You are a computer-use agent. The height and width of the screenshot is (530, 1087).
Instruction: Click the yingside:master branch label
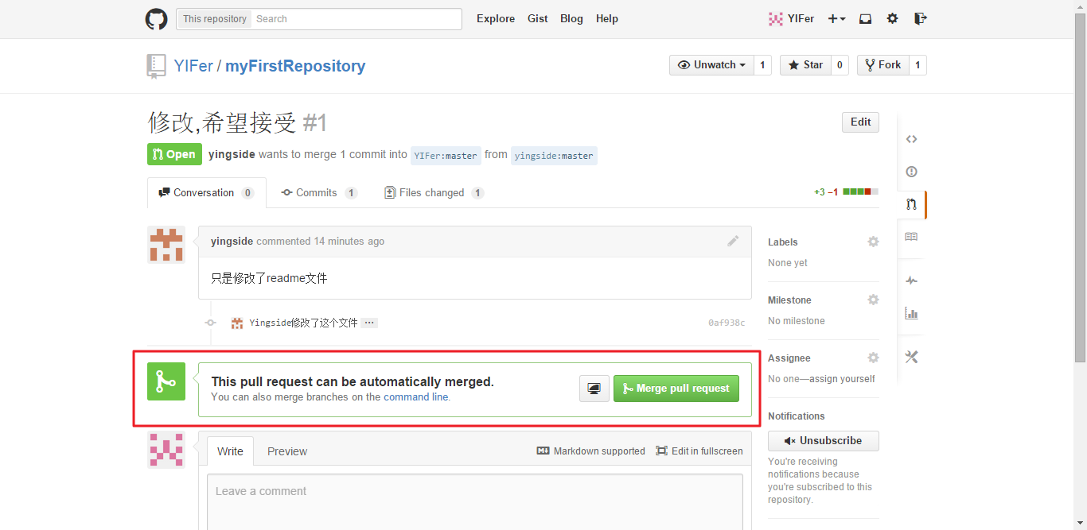point(554,156)
